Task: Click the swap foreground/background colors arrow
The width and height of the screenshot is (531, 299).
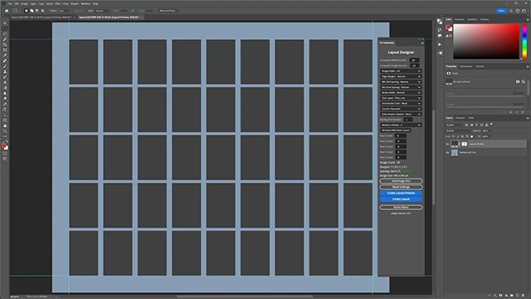Action: click(7, 141)
